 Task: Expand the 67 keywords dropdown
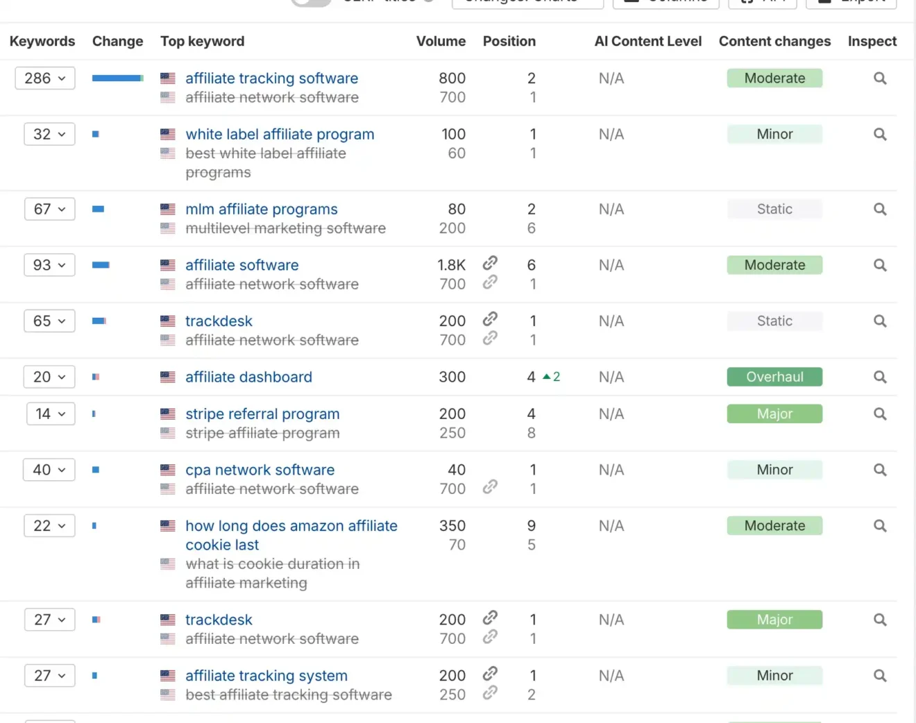[x=49, y=210]
